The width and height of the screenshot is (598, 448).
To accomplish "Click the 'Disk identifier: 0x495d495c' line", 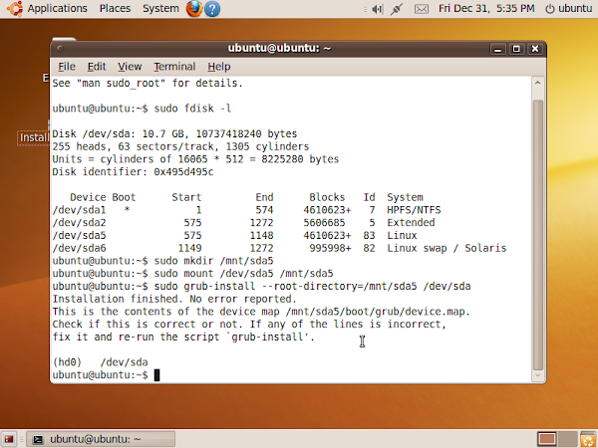I will [133, 172].
